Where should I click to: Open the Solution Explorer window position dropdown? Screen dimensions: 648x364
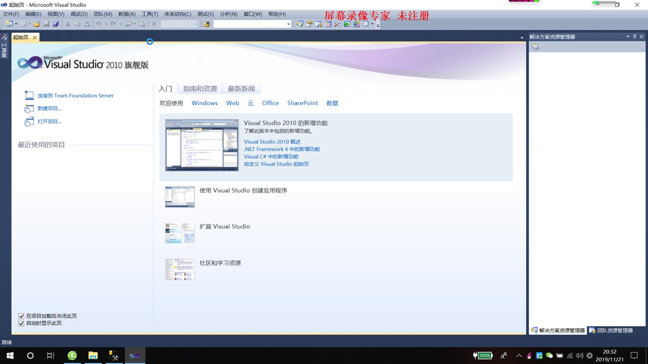tap(628, 36)
